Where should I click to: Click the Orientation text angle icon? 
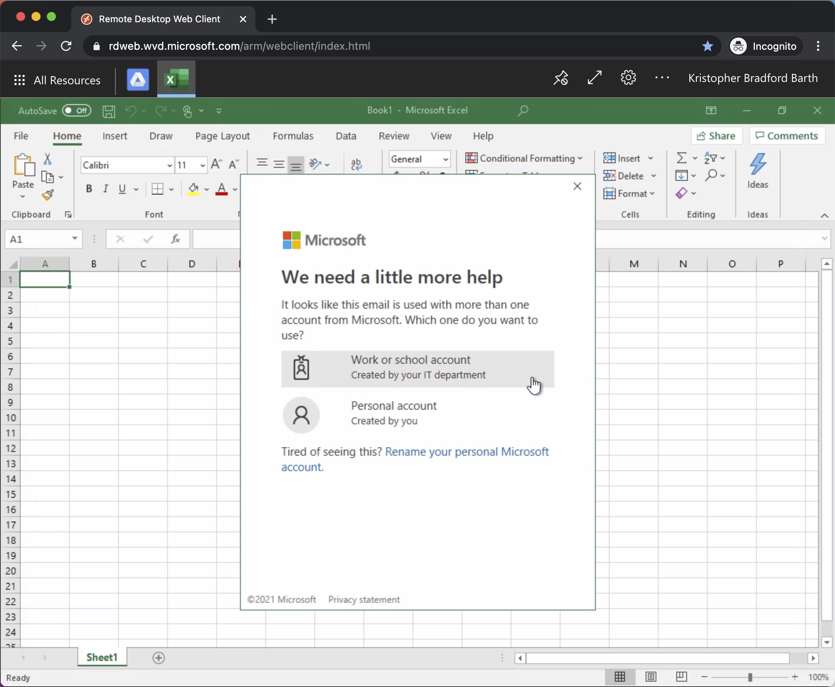[315, 164]
